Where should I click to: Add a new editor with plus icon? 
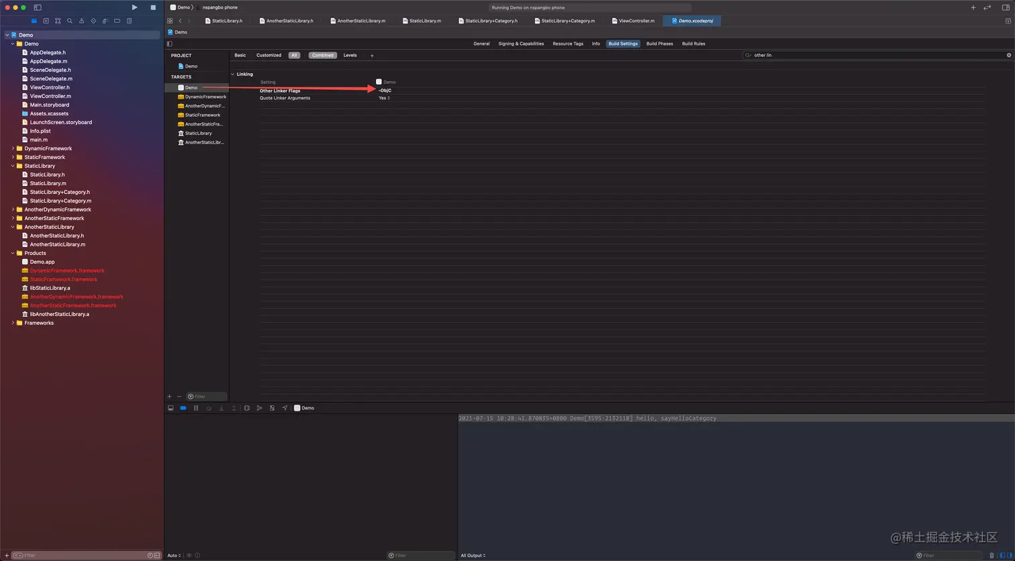[x=973, y=7]
